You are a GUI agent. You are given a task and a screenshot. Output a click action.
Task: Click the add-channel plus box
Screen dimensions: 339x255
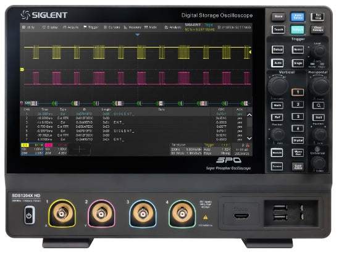(x=80, y=149)
